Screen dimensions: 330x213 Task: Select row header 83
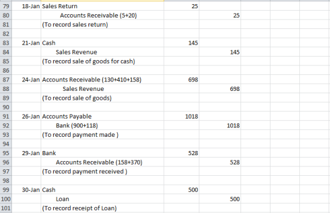[6, 42]
